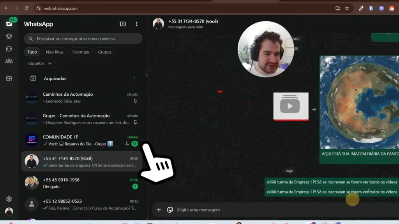Viewport: 399px width, 224px height.
Task: Toggle the Favoritas chat filter
Action: (81, 52)
